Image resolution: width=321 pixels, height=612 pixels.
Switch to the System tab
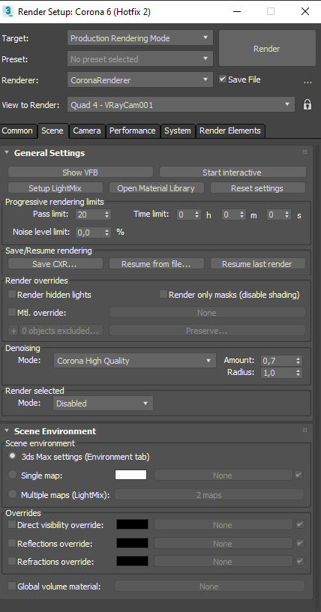click(178, 130)
